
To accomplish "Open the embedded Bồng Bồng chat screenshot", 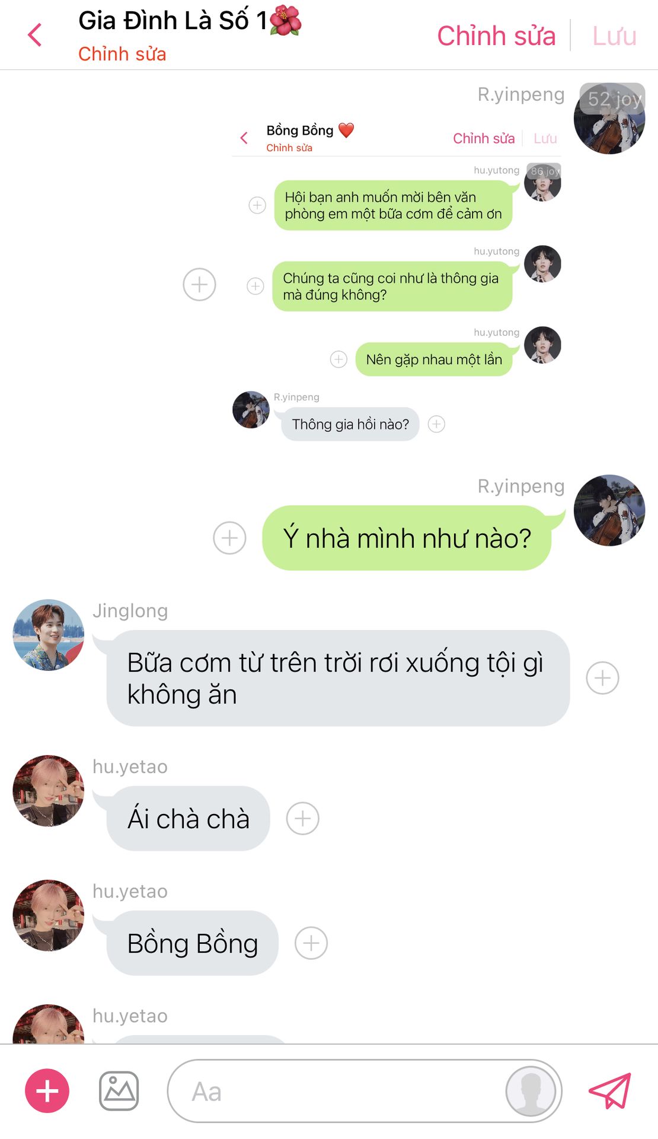I will (397, 279).
